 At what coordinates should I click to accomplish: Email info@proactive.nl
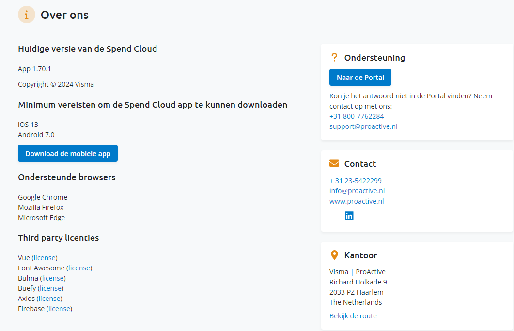pyautogui.click(x=357, y=191)
